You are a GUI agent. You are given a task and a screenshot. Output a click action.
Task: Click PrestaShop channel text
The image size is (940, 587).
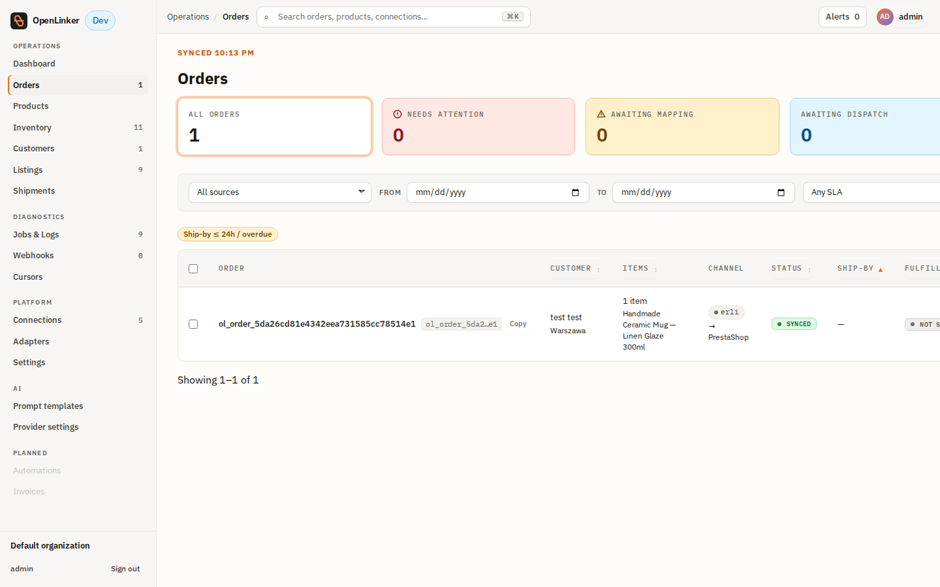tap(728, 337)
